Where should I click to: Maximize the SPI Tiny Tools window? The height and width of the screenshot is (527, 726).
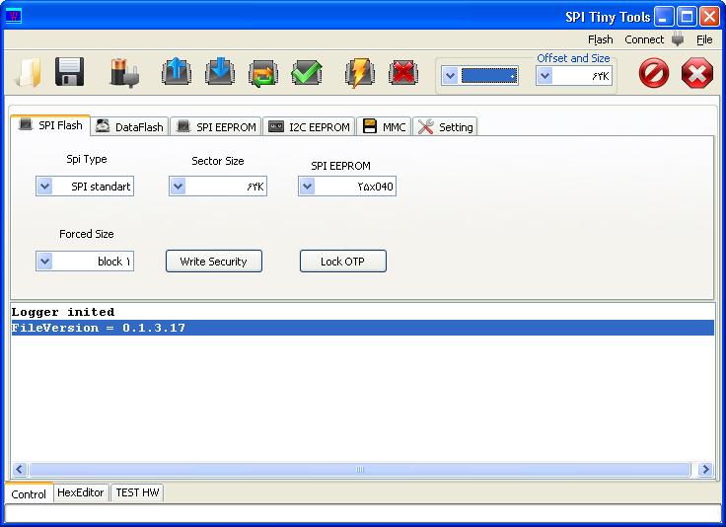pos(688,17)
